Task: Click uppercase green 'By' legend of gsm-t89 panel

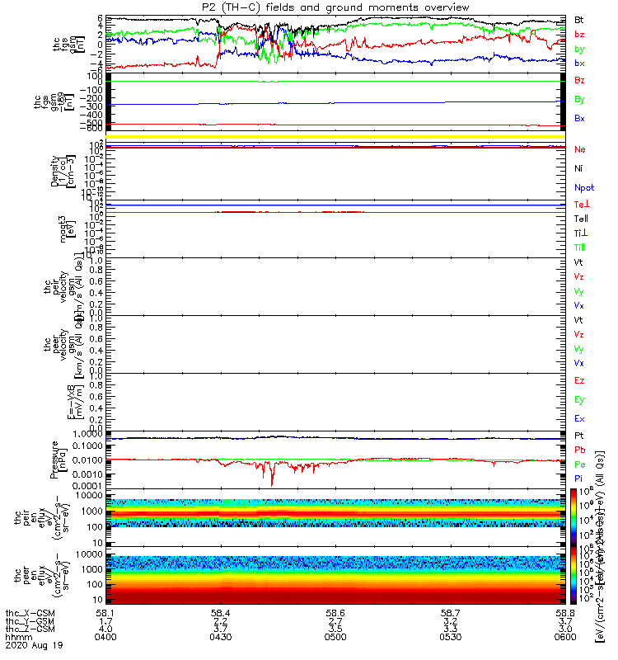Action: pos(579,99)
